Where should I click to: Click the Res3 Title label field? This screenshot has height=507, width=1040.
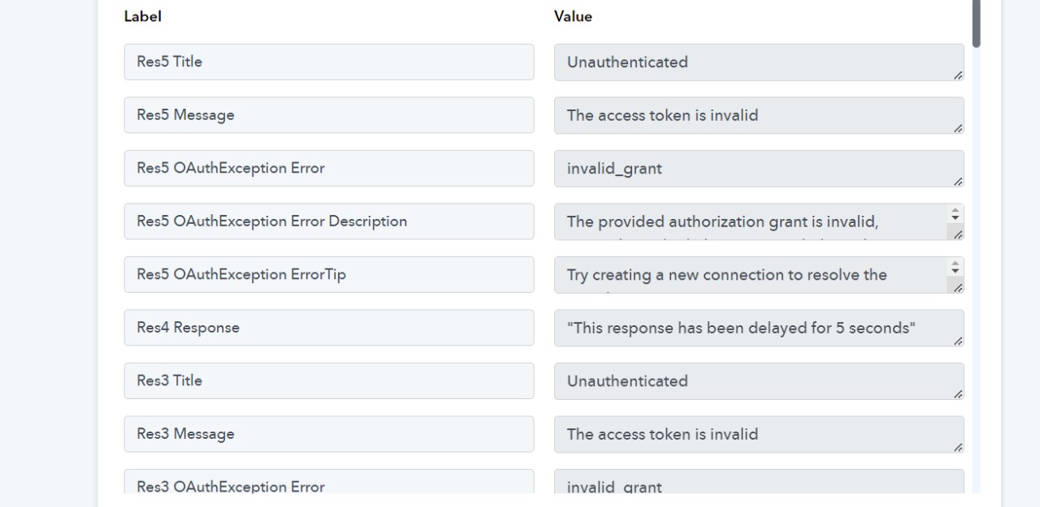click(329, 380)
